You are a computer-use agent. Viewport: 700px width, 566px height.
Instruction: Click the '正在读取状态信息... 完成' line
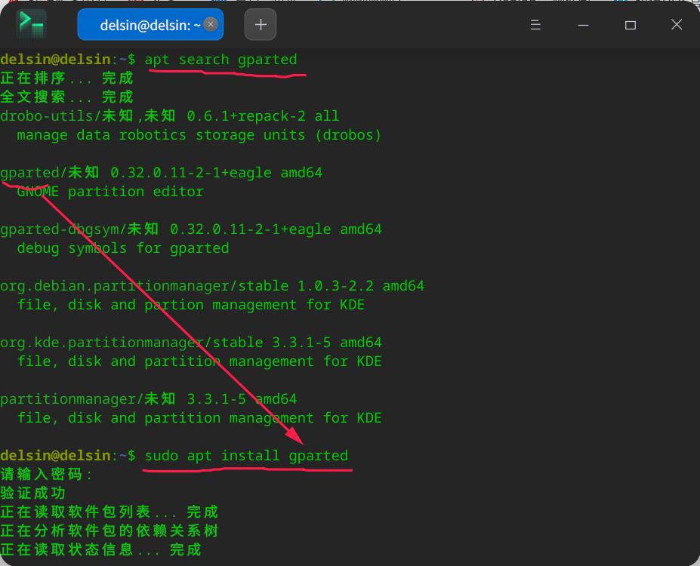(101, 549)
